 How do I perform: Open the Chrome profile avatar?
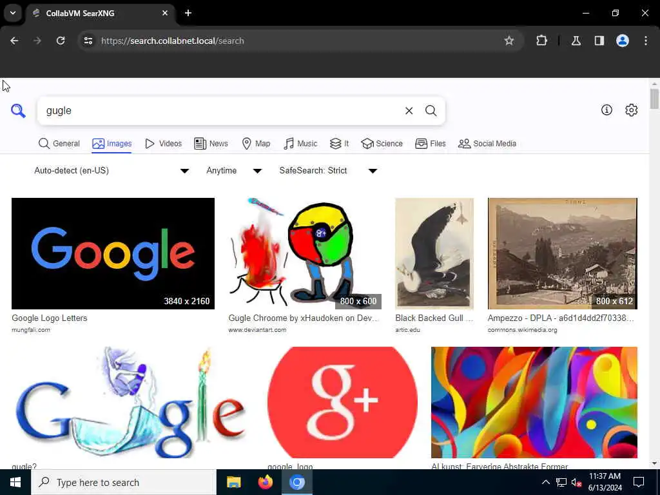[x=623, y=41]
